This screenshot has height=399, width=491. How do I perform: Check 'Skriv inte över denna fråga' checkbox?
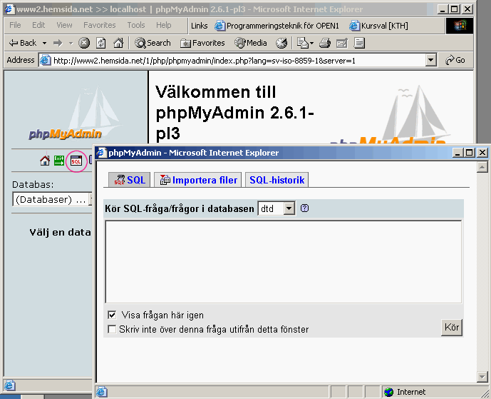click(x=112, y=329)
